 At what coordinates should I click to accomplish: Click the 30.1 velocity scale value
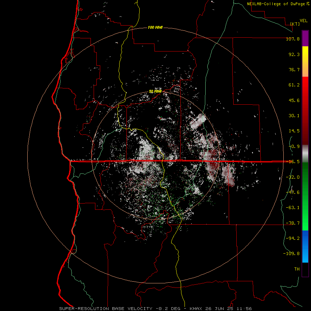tap(294, 116)
